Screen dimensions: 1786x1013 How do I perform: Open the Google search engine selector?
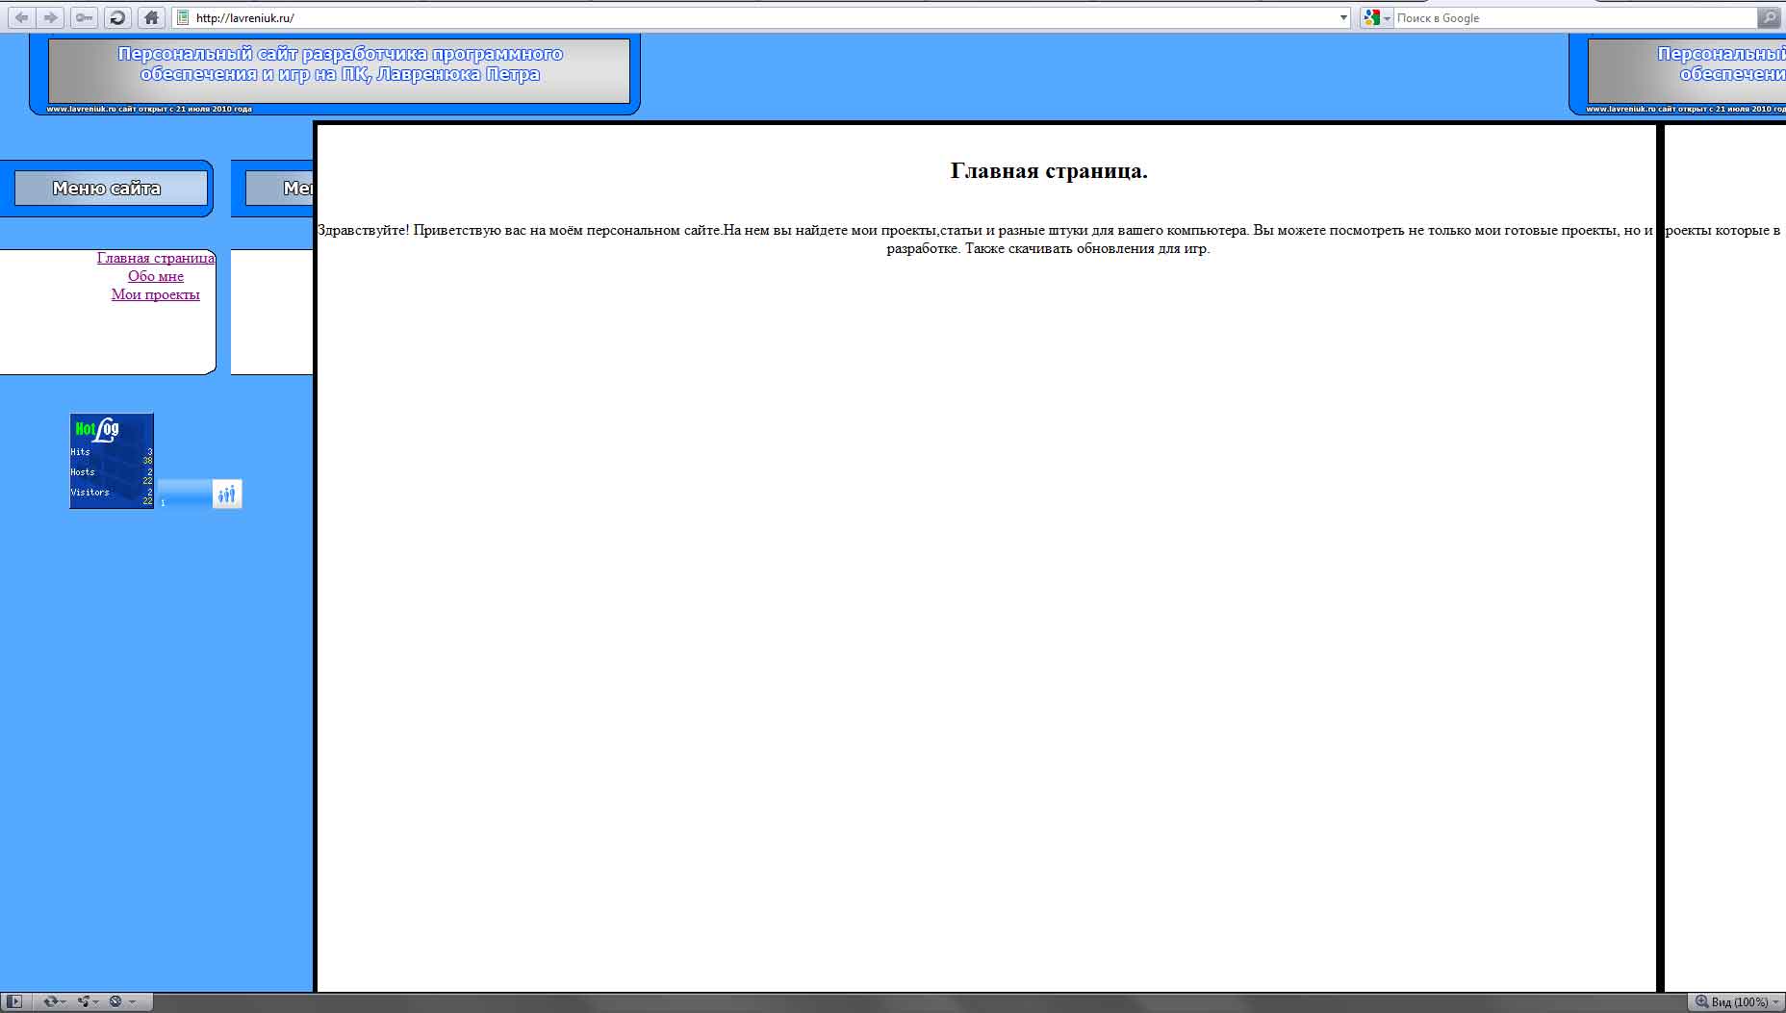tap(1376, 17)
